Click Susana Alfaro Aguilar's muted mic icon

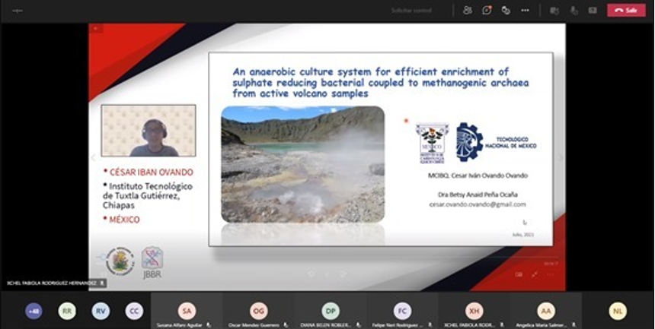tap(208, 325)
